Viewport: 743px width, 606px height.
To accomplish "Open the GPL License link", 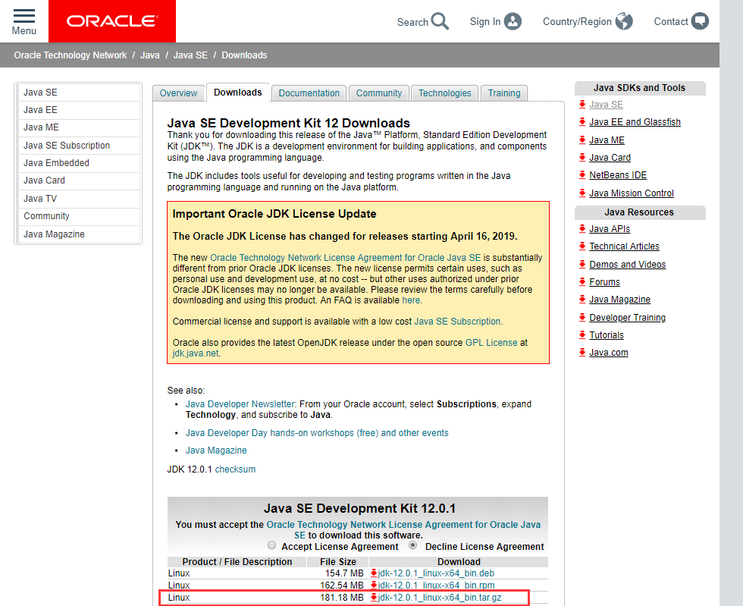I will pos(491,342).
